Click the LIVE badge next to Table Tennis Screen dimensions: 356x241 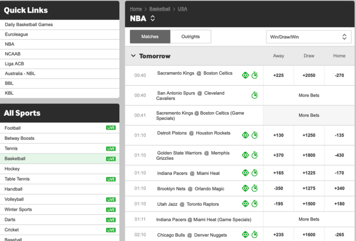point(111,179)
